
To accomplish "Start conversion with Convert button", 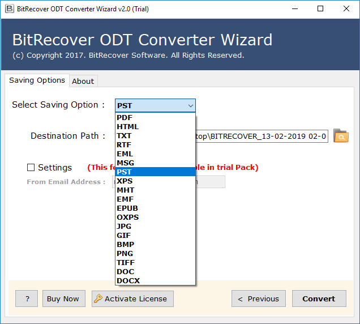I will (319, 299).
